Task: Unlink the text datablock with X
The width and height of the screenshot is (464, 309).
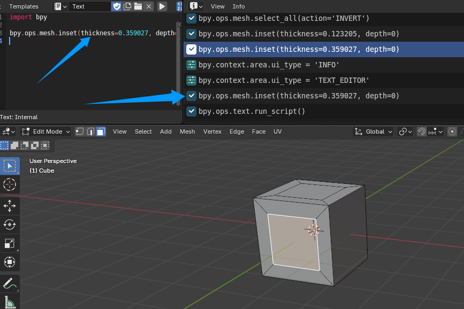Action: click(x=149, y=6)
